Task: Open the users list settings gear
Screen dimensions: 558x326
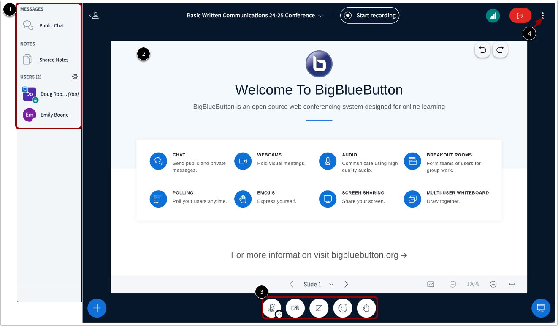Action: (x=75, y=77)
